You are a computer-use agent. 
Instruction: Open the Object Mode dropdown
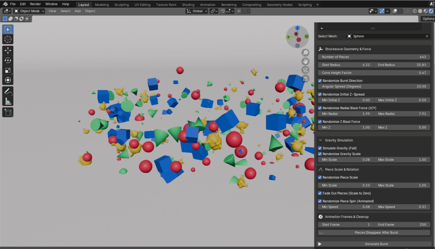click(29, 11)
